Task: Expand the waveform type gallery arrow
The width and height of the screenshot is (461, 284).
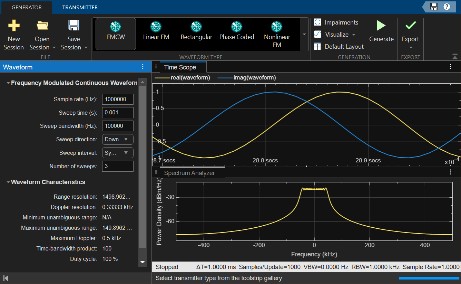Action: pyautogui.click(x=304, y=34)
